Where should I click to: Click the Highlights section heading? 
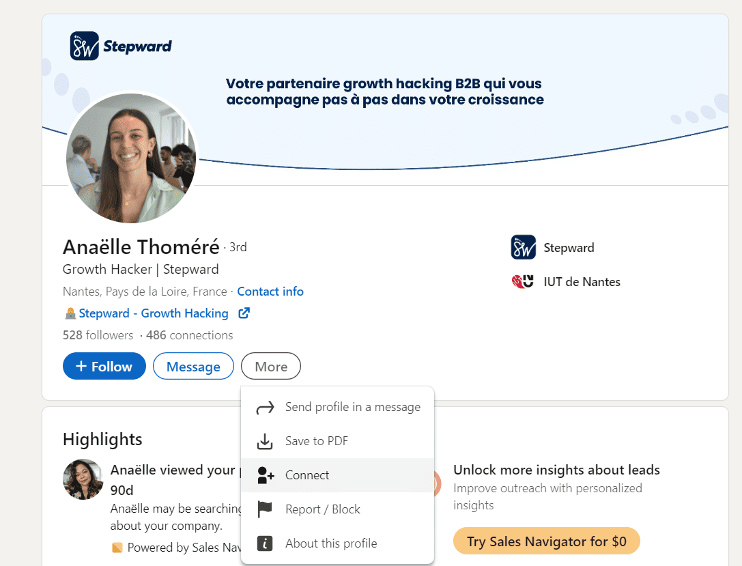(x=102, y=439)
